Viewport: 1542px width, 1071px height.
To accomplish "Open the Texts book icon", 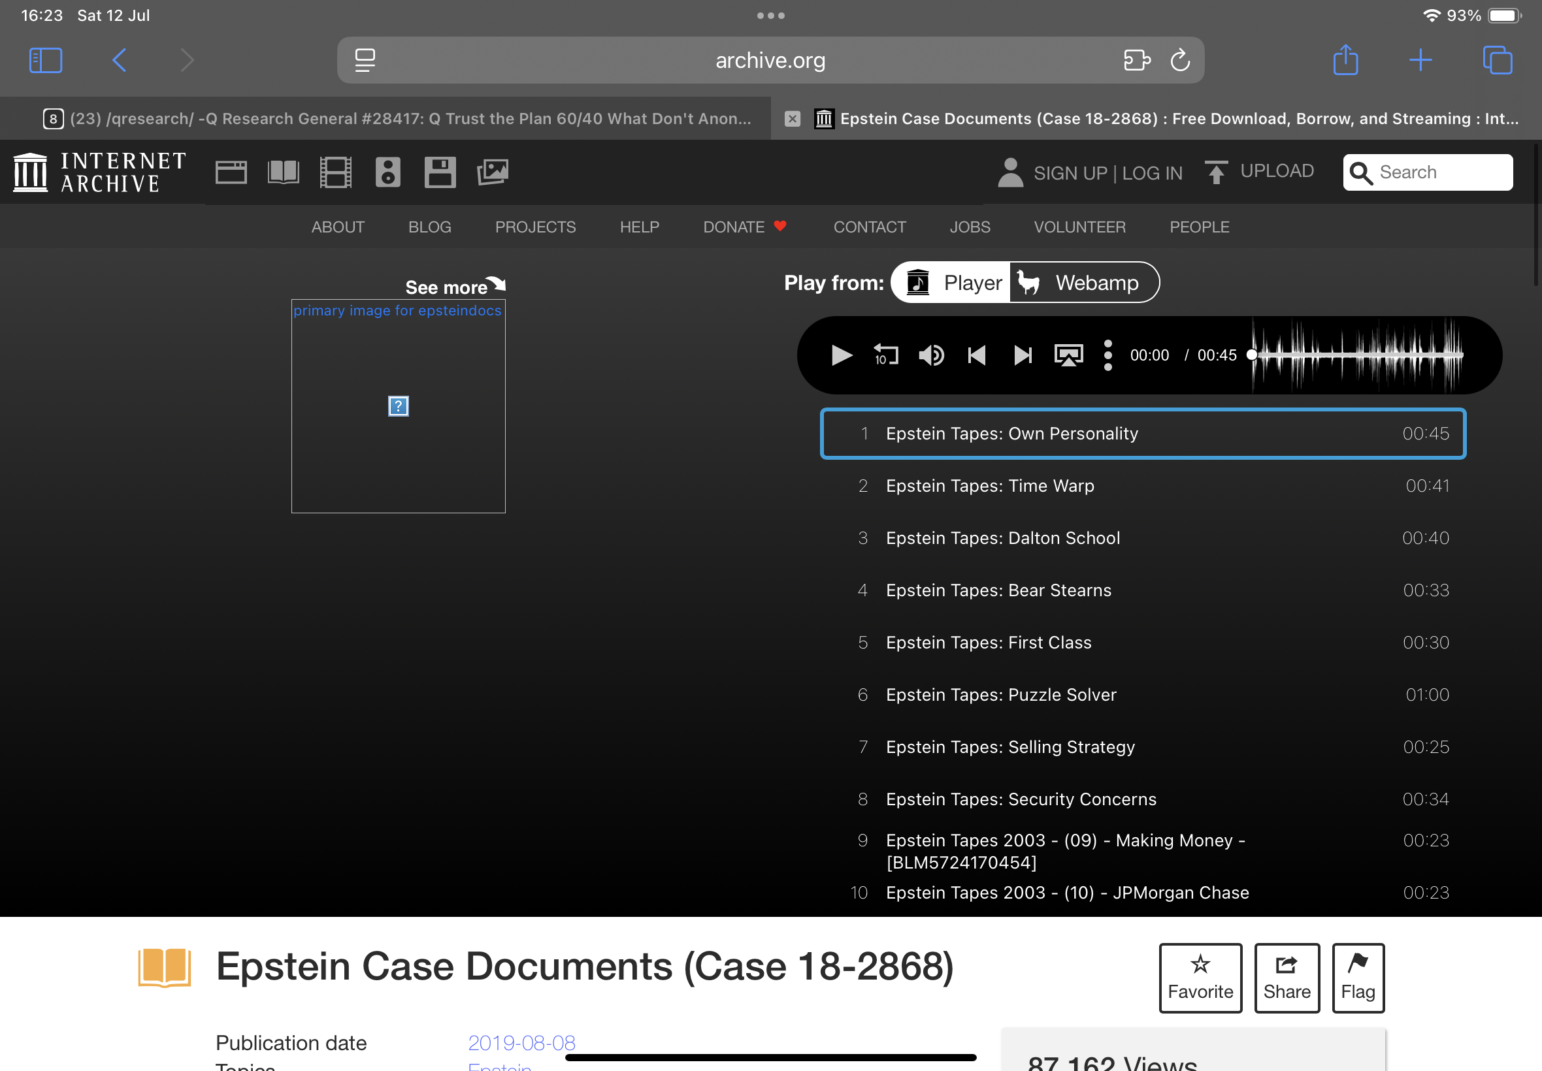I will coord(284,172).
